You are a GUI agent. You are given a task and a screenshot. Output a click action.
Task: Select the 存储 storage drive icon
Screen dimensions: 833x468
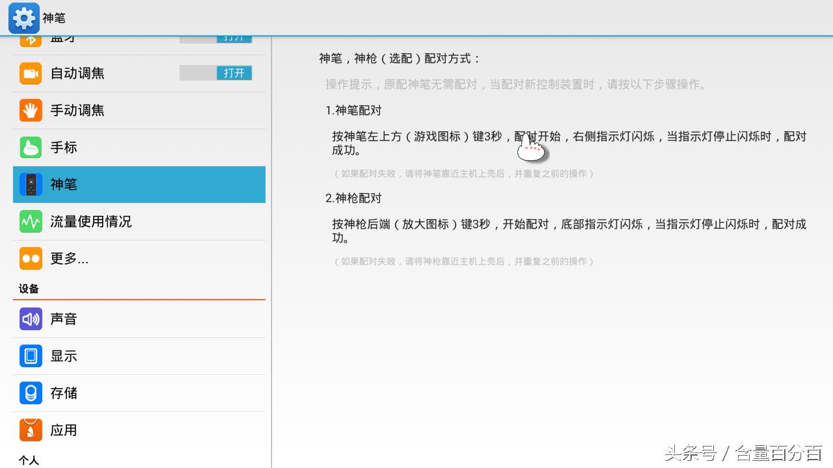(31, 393)
